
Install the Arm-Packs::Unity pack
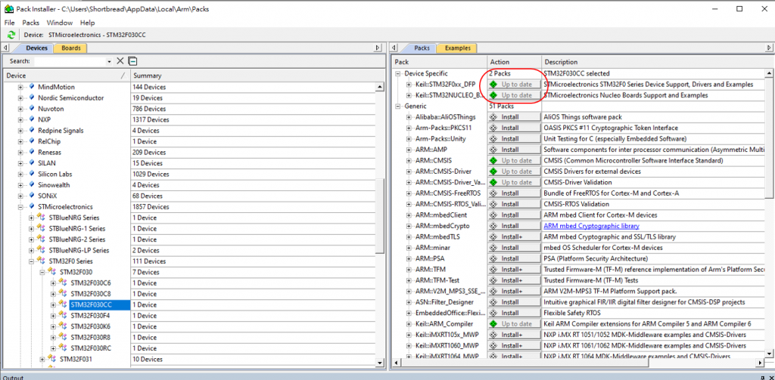click(514, 139)
